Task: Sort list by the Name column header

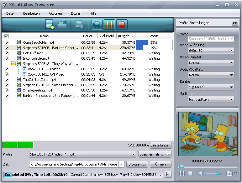Action: coord(45,36)
